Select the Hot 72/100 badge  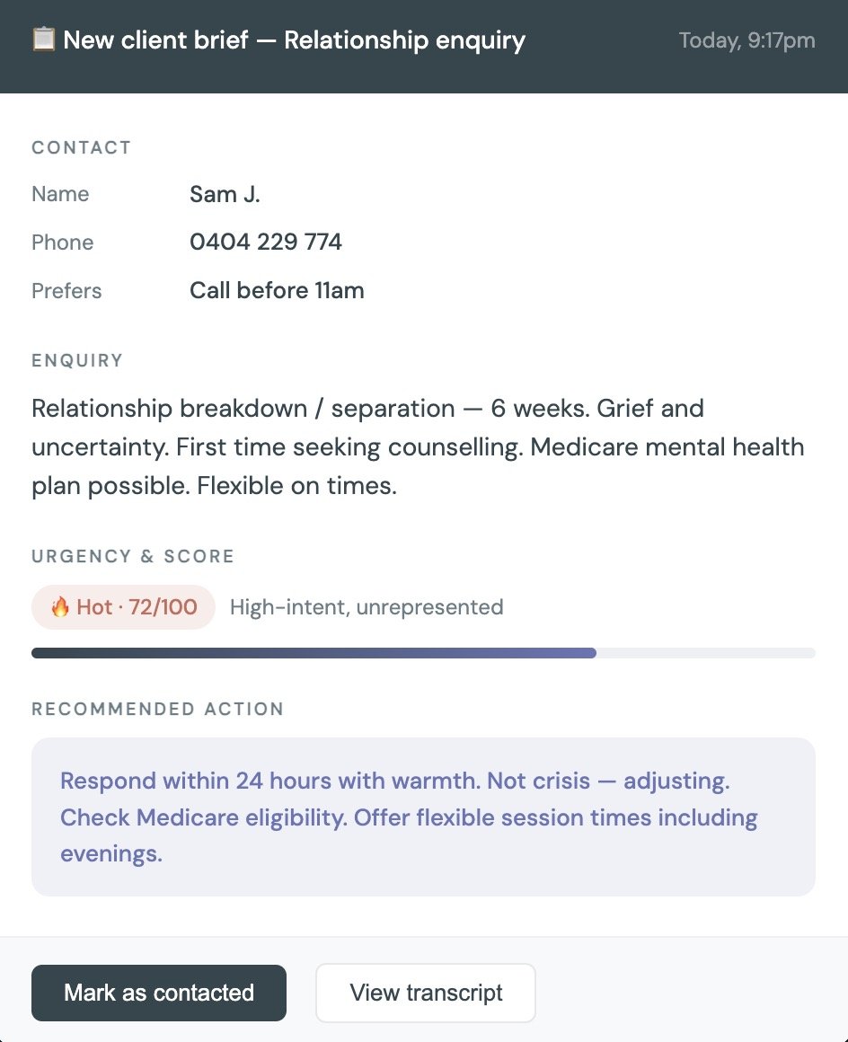click(124, 606)
